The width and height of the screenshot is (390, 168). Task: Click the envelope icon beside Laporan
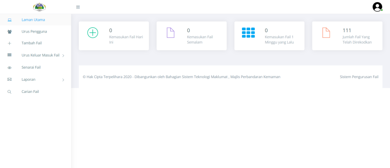click(10, 80)
